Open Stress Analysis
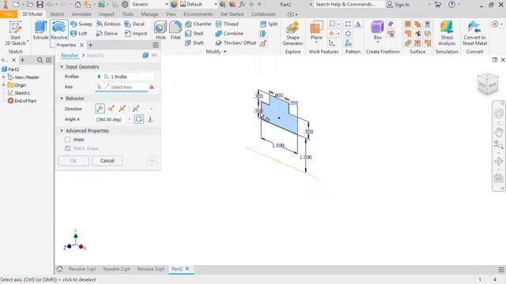Image resolution: width=506 pixels, height=284 pixels. coord(447,33)
